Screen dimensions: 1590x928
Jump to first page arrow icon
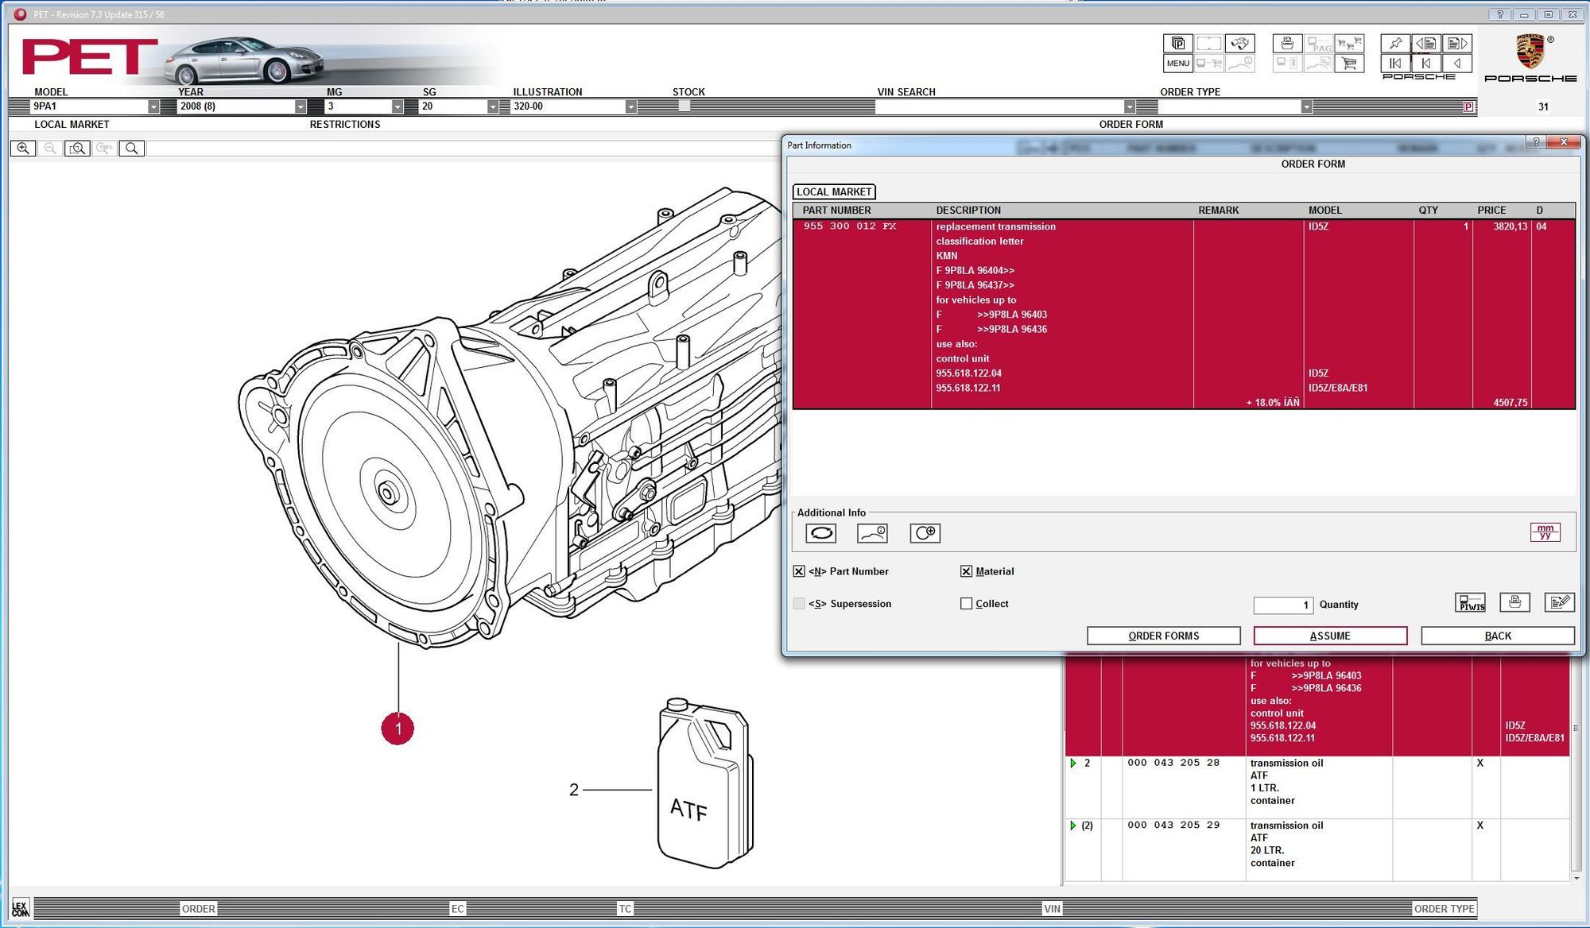(1395, 64)
